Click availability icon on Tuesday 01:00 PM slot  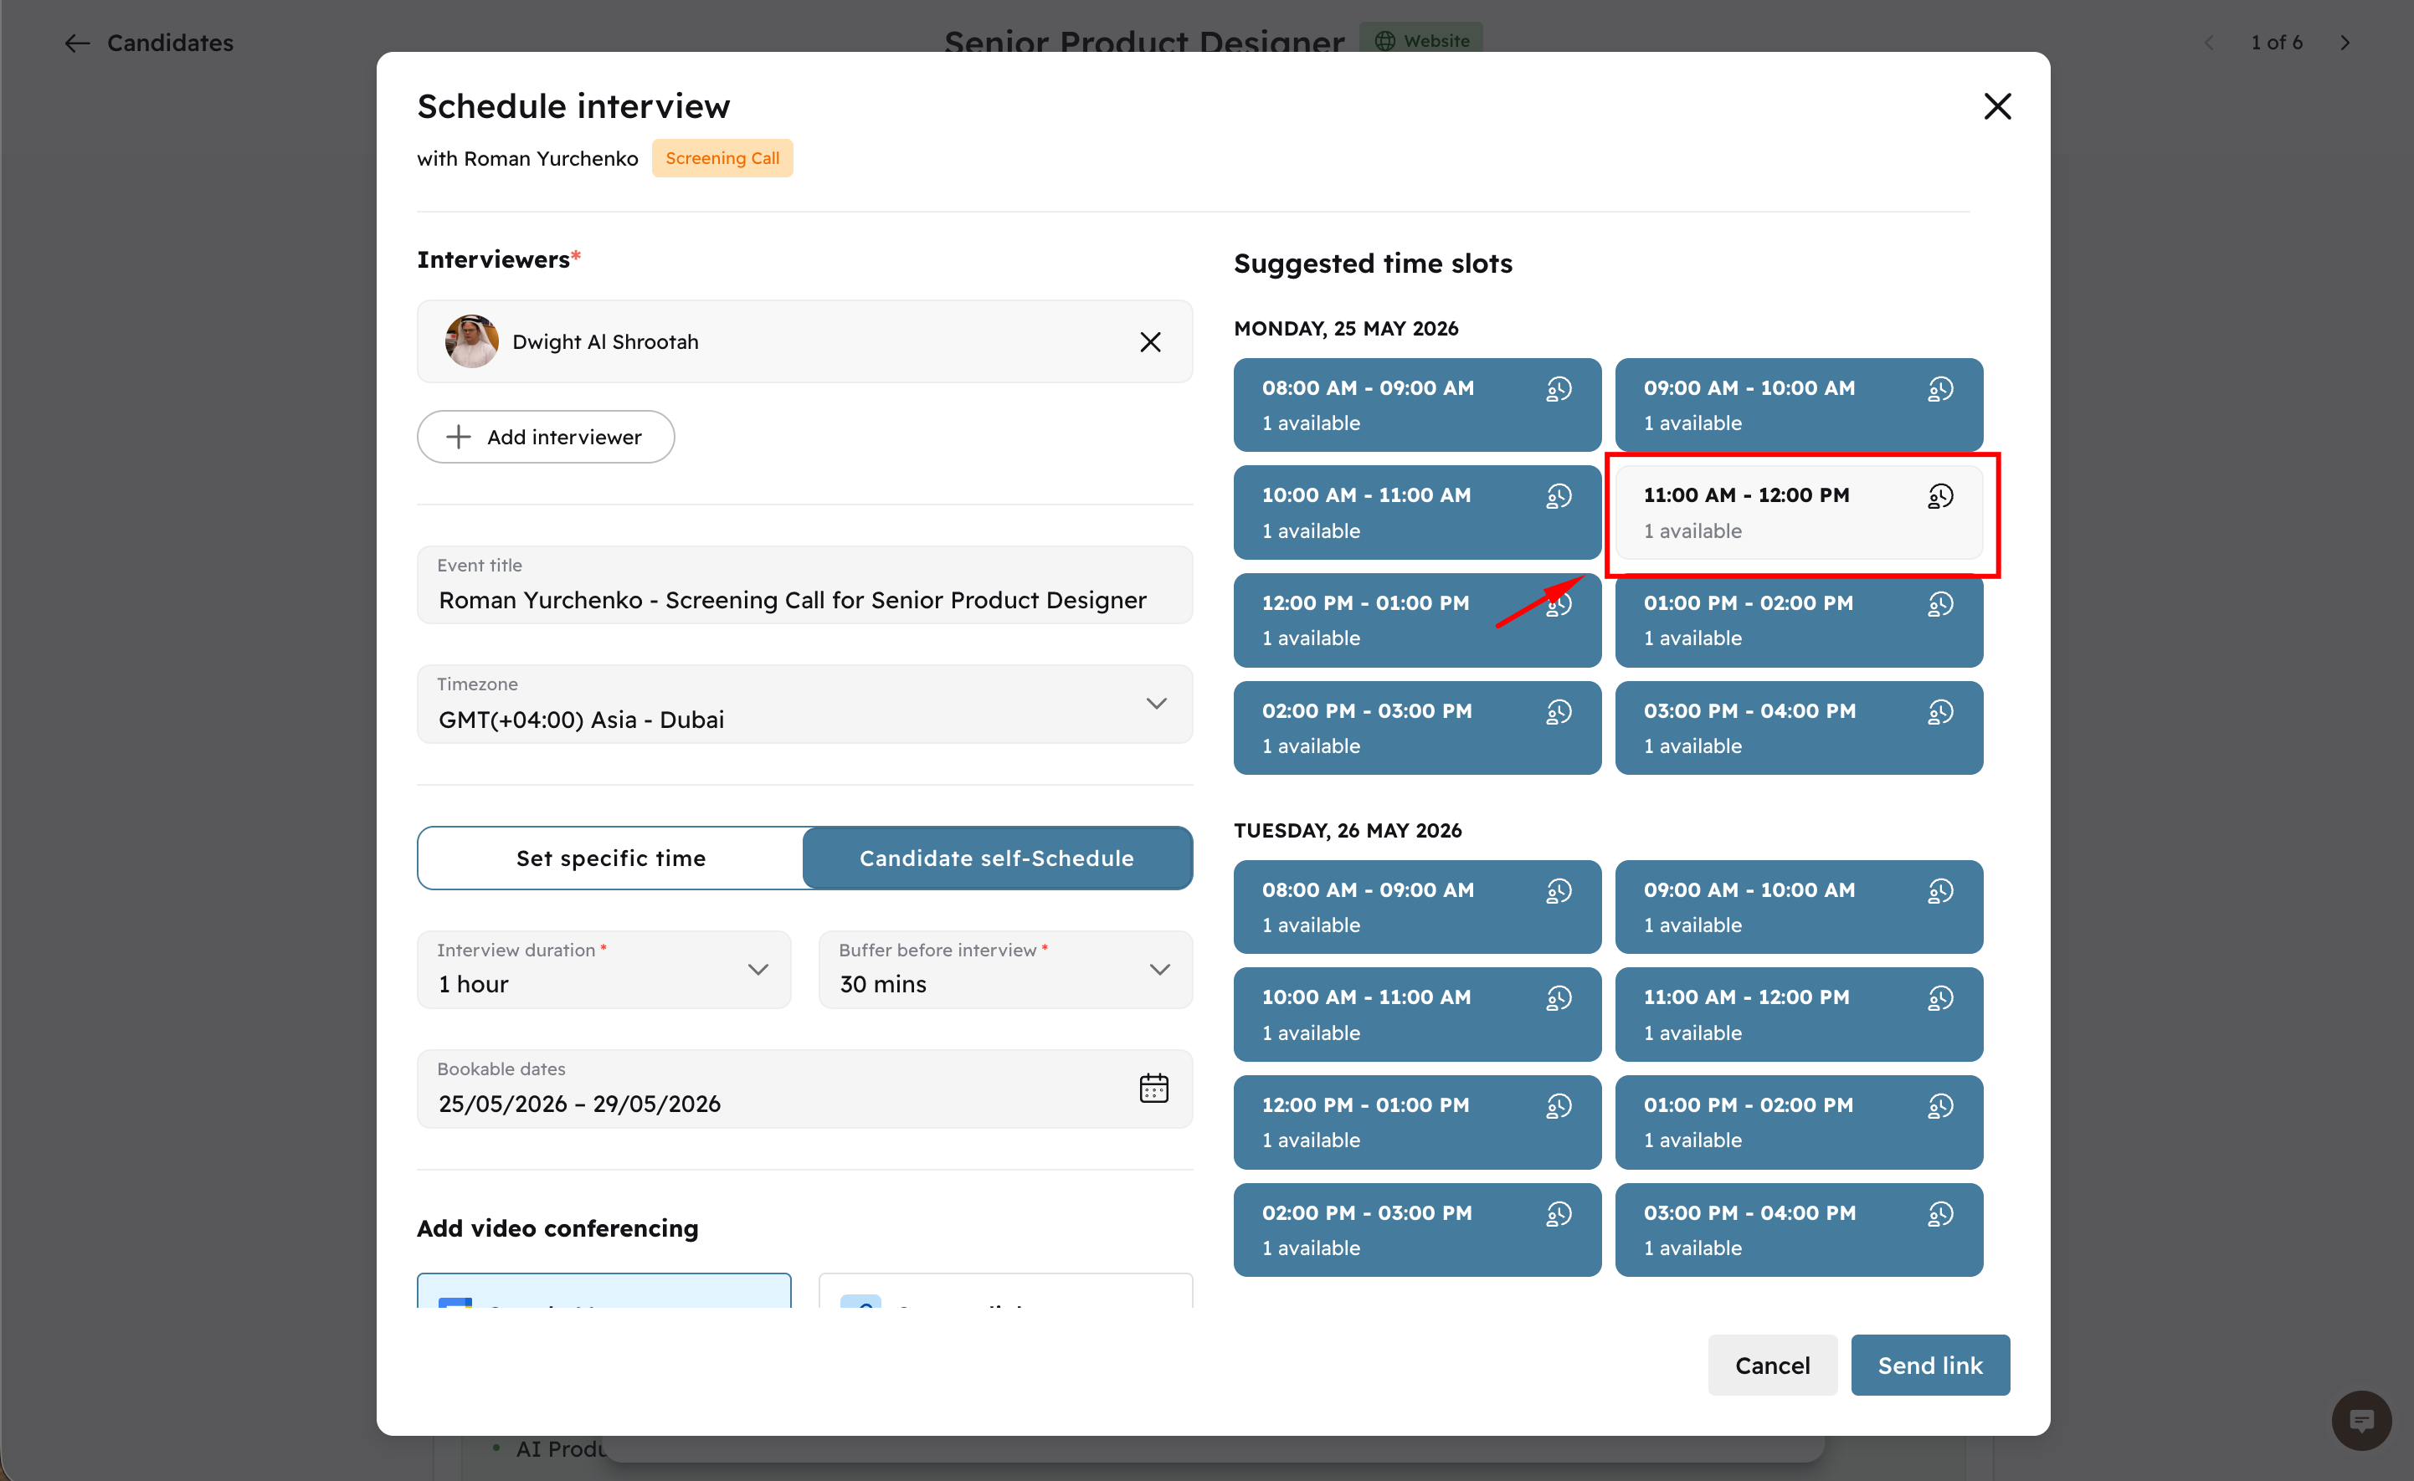pos(1941,1106)
